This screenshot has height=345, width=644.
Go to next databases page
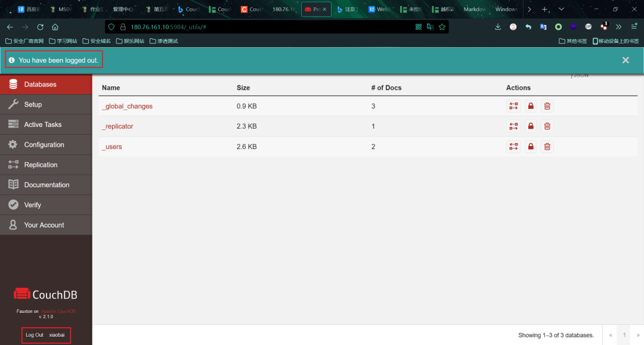pyautogui.click(x=638, y=335)
